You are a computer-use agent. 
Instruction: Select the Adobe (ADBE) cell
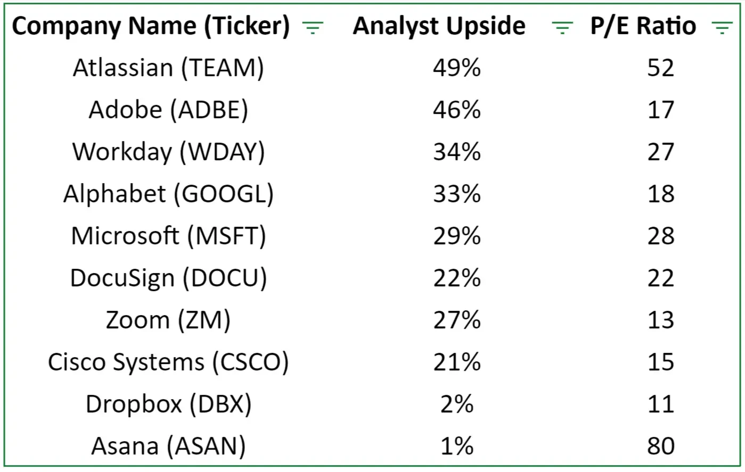tap(168, 110)
